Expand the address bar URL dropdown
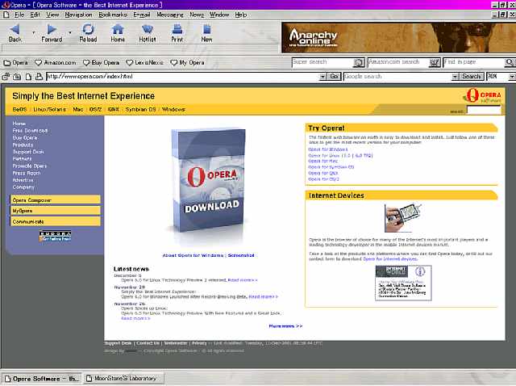 [322, 77]
